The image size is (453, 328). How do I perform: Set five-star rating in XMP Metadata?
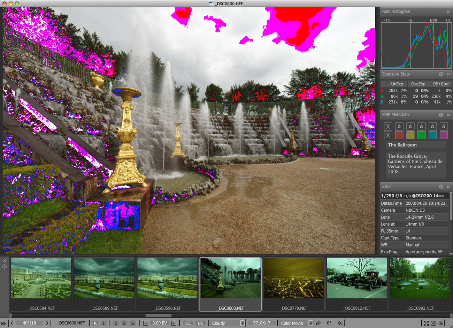[x=444, y=126]
